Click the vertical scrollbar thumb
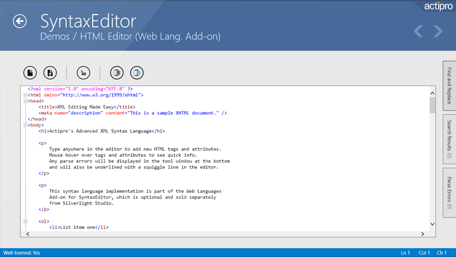Image resolution: width=456 pixels, height=257 pixels. 433,105
